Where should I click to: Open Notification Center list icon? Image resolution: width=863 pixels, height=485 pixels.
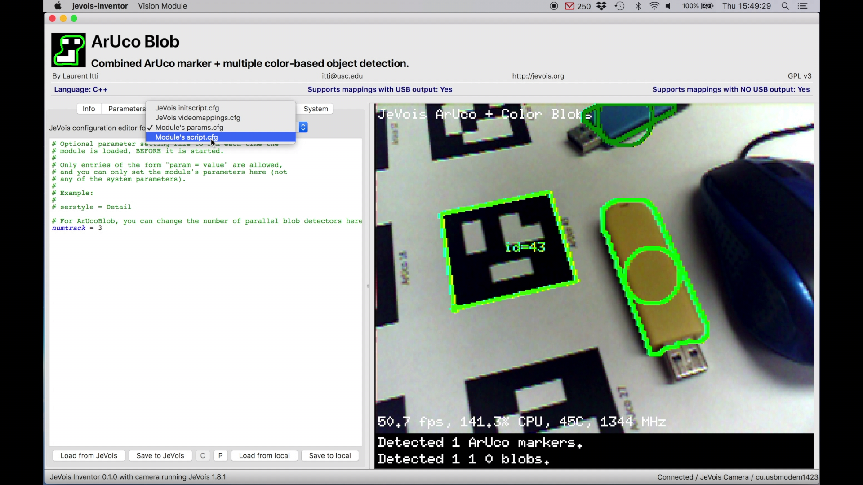(x=803, y=6)
